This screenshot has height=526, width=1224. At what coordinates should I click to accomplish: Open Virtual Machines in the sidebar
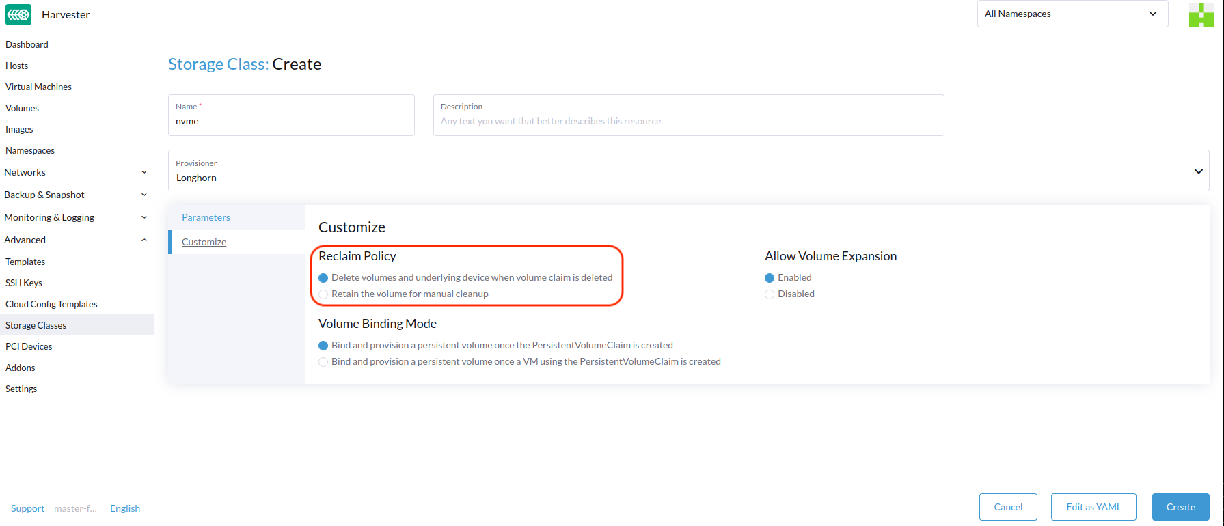point(38,87)
